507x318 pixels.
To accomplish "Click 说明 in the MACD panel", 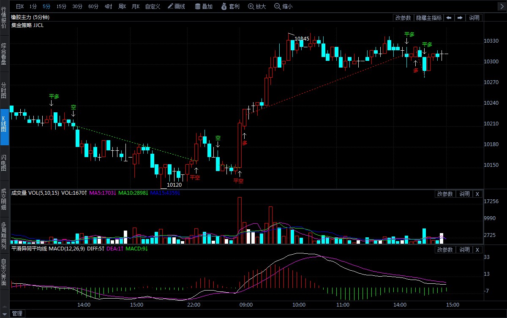I will click(x=464, y=250).
